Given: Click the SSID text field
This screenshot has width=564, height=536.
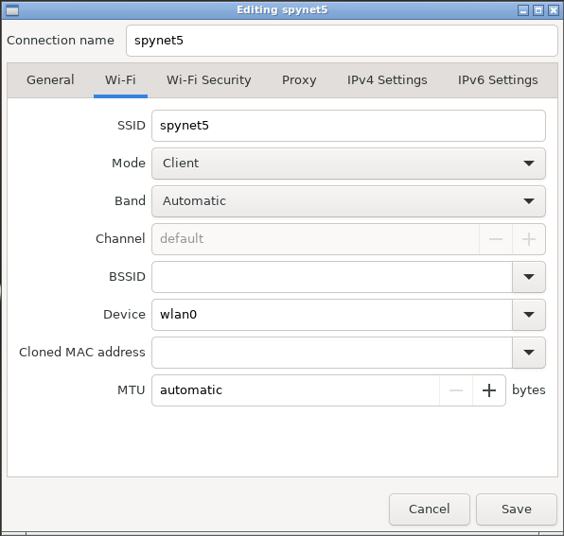Looking at the screenshot, I should (x=348, y=126).
